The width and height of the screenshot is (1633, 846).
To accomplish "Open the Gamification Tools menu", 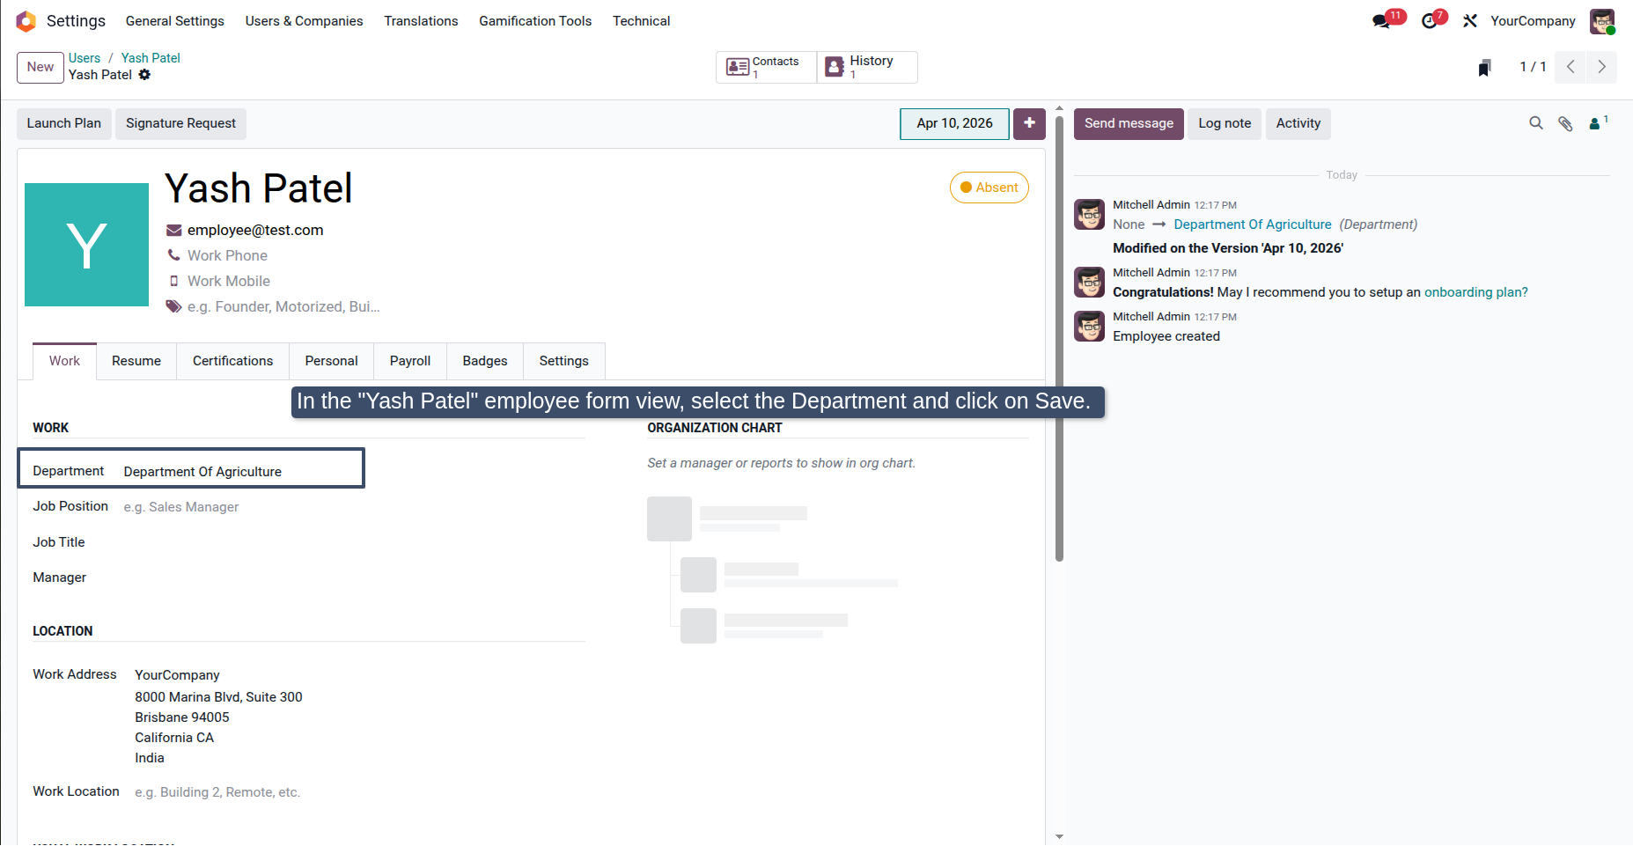I will pos(535,21).
